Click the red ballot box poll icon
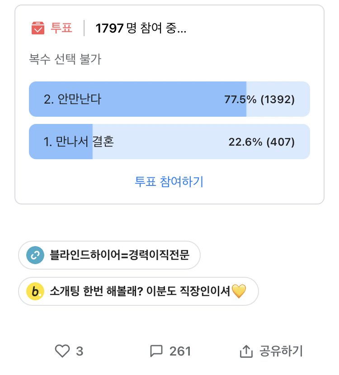The image size is (339, 375). click(x=38, y=28)
